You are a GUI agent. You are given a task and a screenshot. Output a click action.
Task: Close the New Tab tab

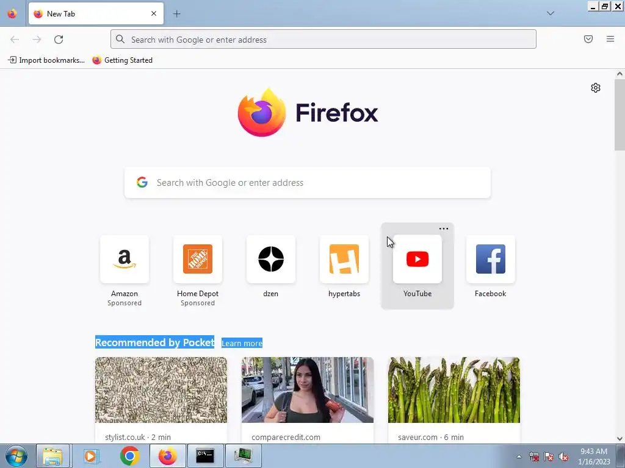pyautogui.click(x=153, y=13)
